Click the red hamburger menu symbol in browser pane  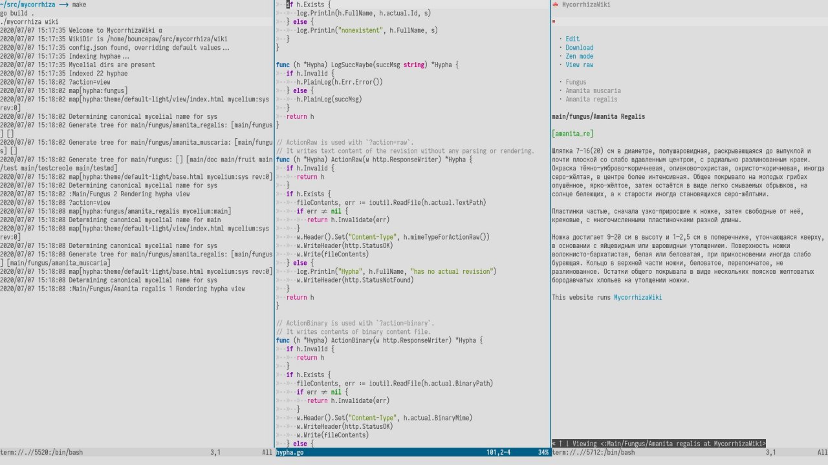click(553, 22)
